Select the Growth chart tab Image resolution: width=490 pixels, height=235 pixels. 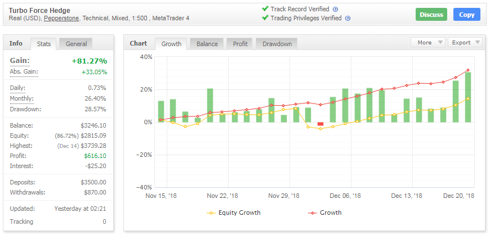[172, 44]
